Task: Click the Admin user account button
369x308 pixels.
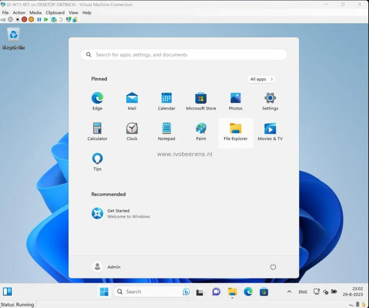Action: pos(106,267)
